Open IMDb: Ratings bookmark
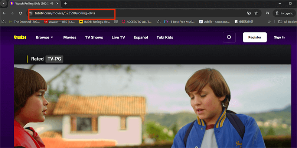The height and width of the screenshot is (148, 297). coord(95,22)
